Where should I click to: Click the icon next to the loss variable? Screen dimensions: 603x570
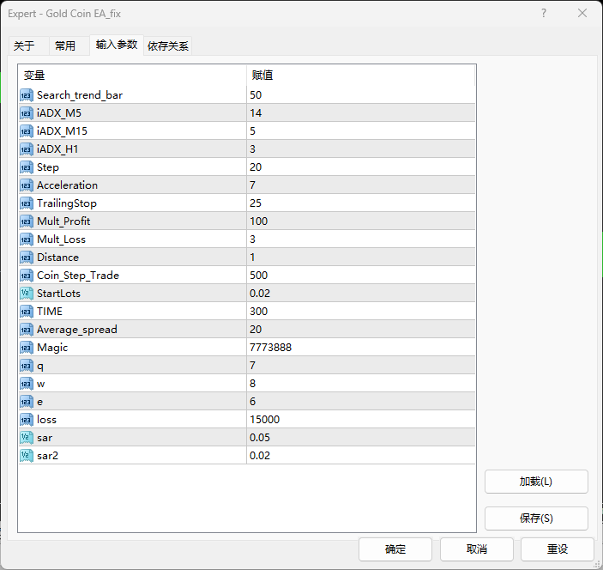pos(27,420)
